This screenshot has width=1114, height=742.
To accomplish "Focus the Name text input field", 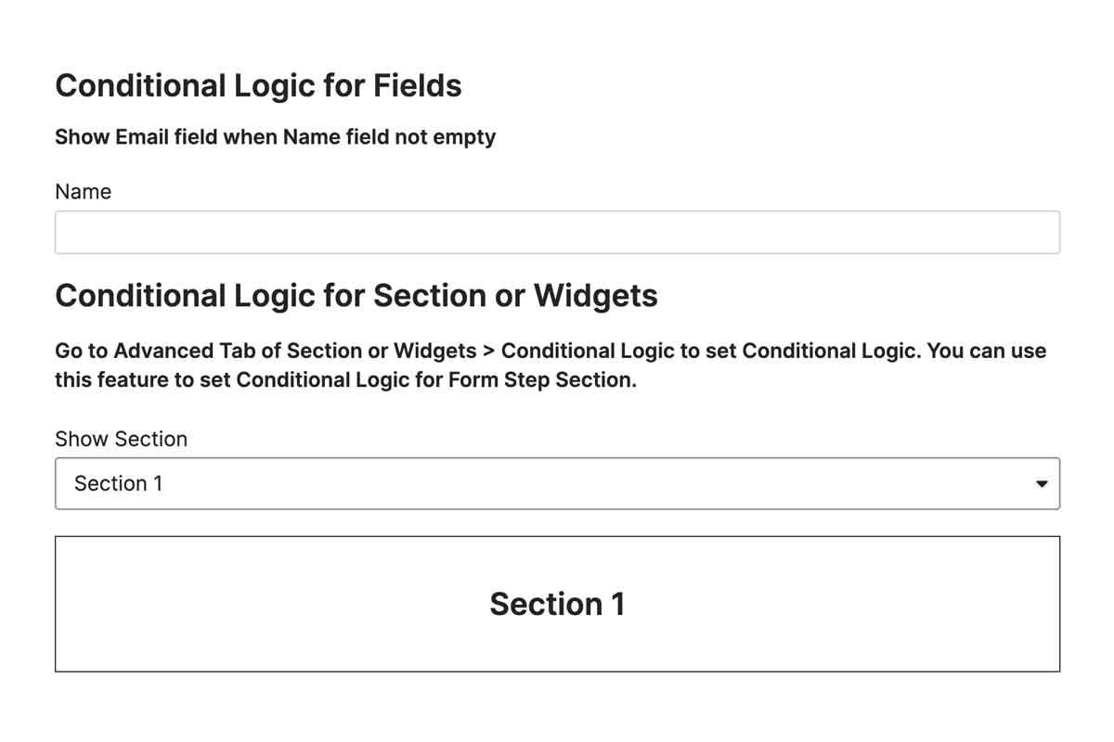I will pyautogui.click(x=557, y=232).
